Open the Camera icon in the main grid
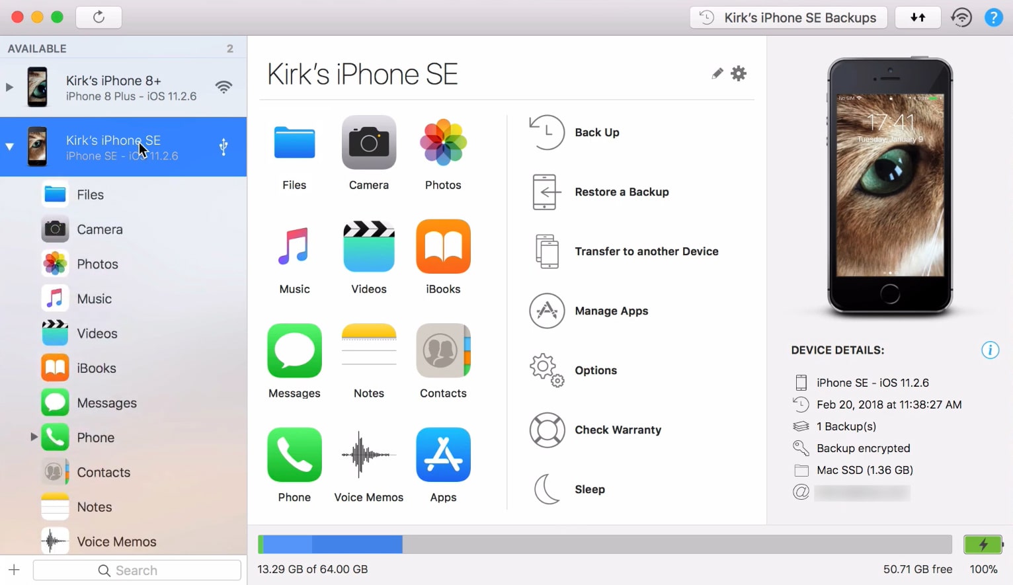Image resolution: width=1013 pixels, height=585 pixels. [x=369, y=143]
